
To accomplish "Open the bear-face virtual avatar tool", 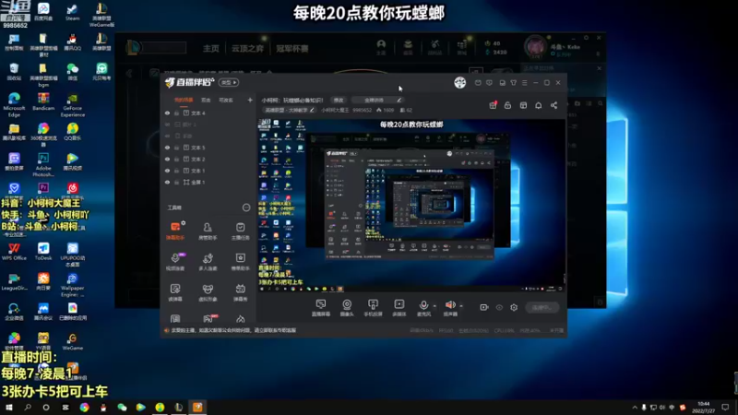I will (208, 291).
